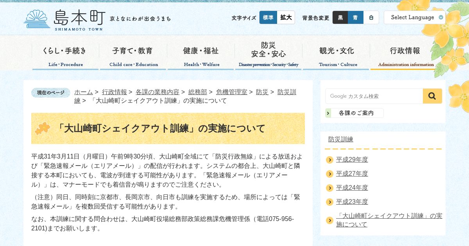Click arrow icon beside 平成24年度
469x246 pixels.
coord(329,188)
